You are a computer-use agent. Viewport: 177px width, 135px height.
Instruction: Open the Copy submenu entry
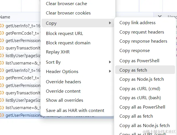78,23
